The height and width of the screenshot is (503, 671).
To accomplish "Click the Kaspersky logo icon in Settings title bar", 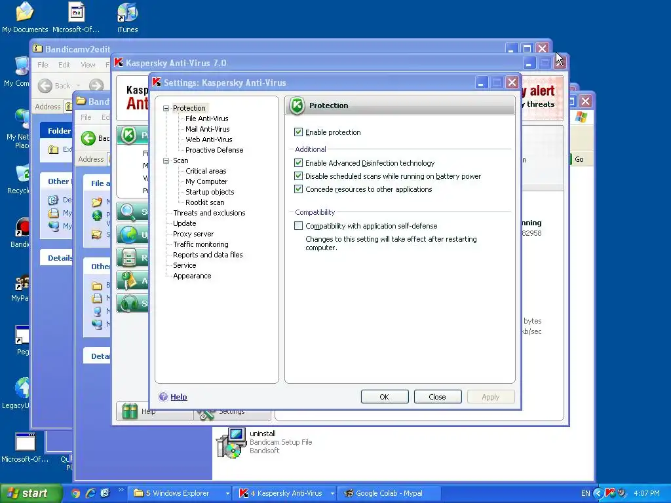I will [157, 82].
